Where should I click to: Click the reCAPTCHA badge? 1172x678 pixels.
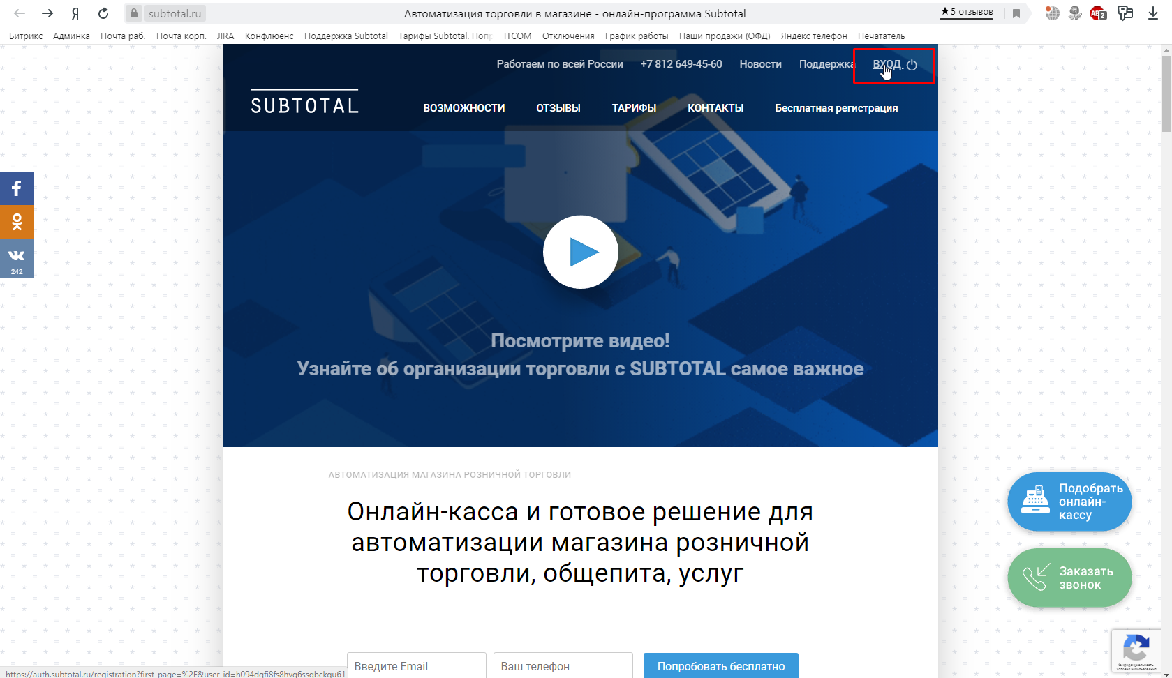tap(1136, 651)
